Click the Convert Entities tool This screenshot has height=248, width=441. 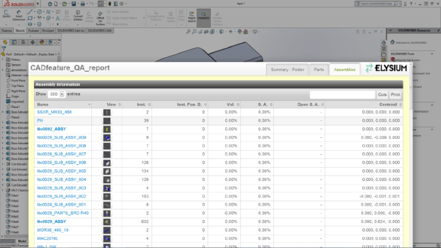(x=78, y=15)
